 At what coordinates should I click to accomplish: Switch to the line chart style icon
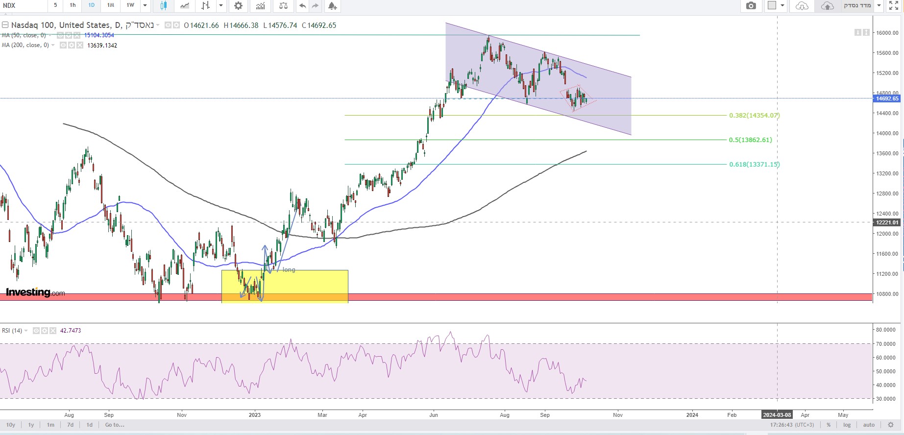pyautogui.click(x=184, y=5)
